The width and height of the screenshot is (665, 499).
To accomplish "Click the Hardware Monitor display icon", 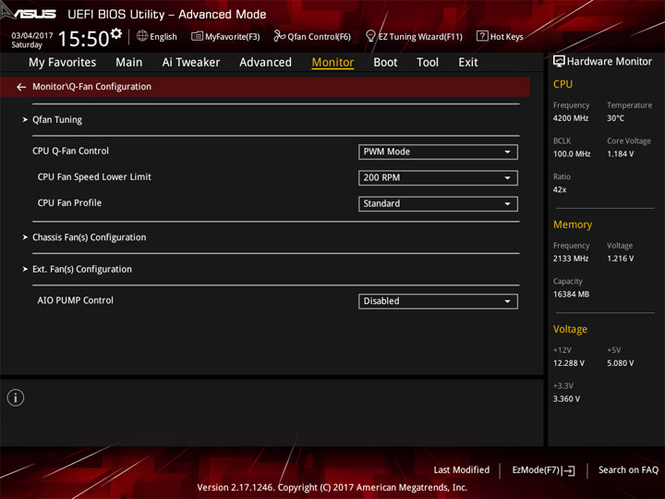I will (x=559, y=62).
